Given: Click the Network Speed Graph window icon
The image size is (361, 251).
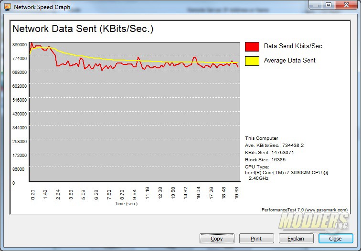Looking at the screenshot, I should tap(8, 7).
